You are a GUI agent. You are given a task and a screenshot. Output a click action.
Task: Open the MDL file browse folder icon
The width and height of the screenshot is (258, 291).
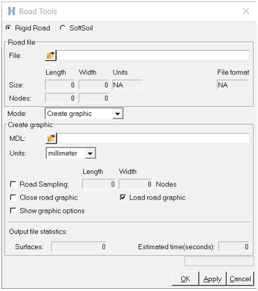point(51,138)
